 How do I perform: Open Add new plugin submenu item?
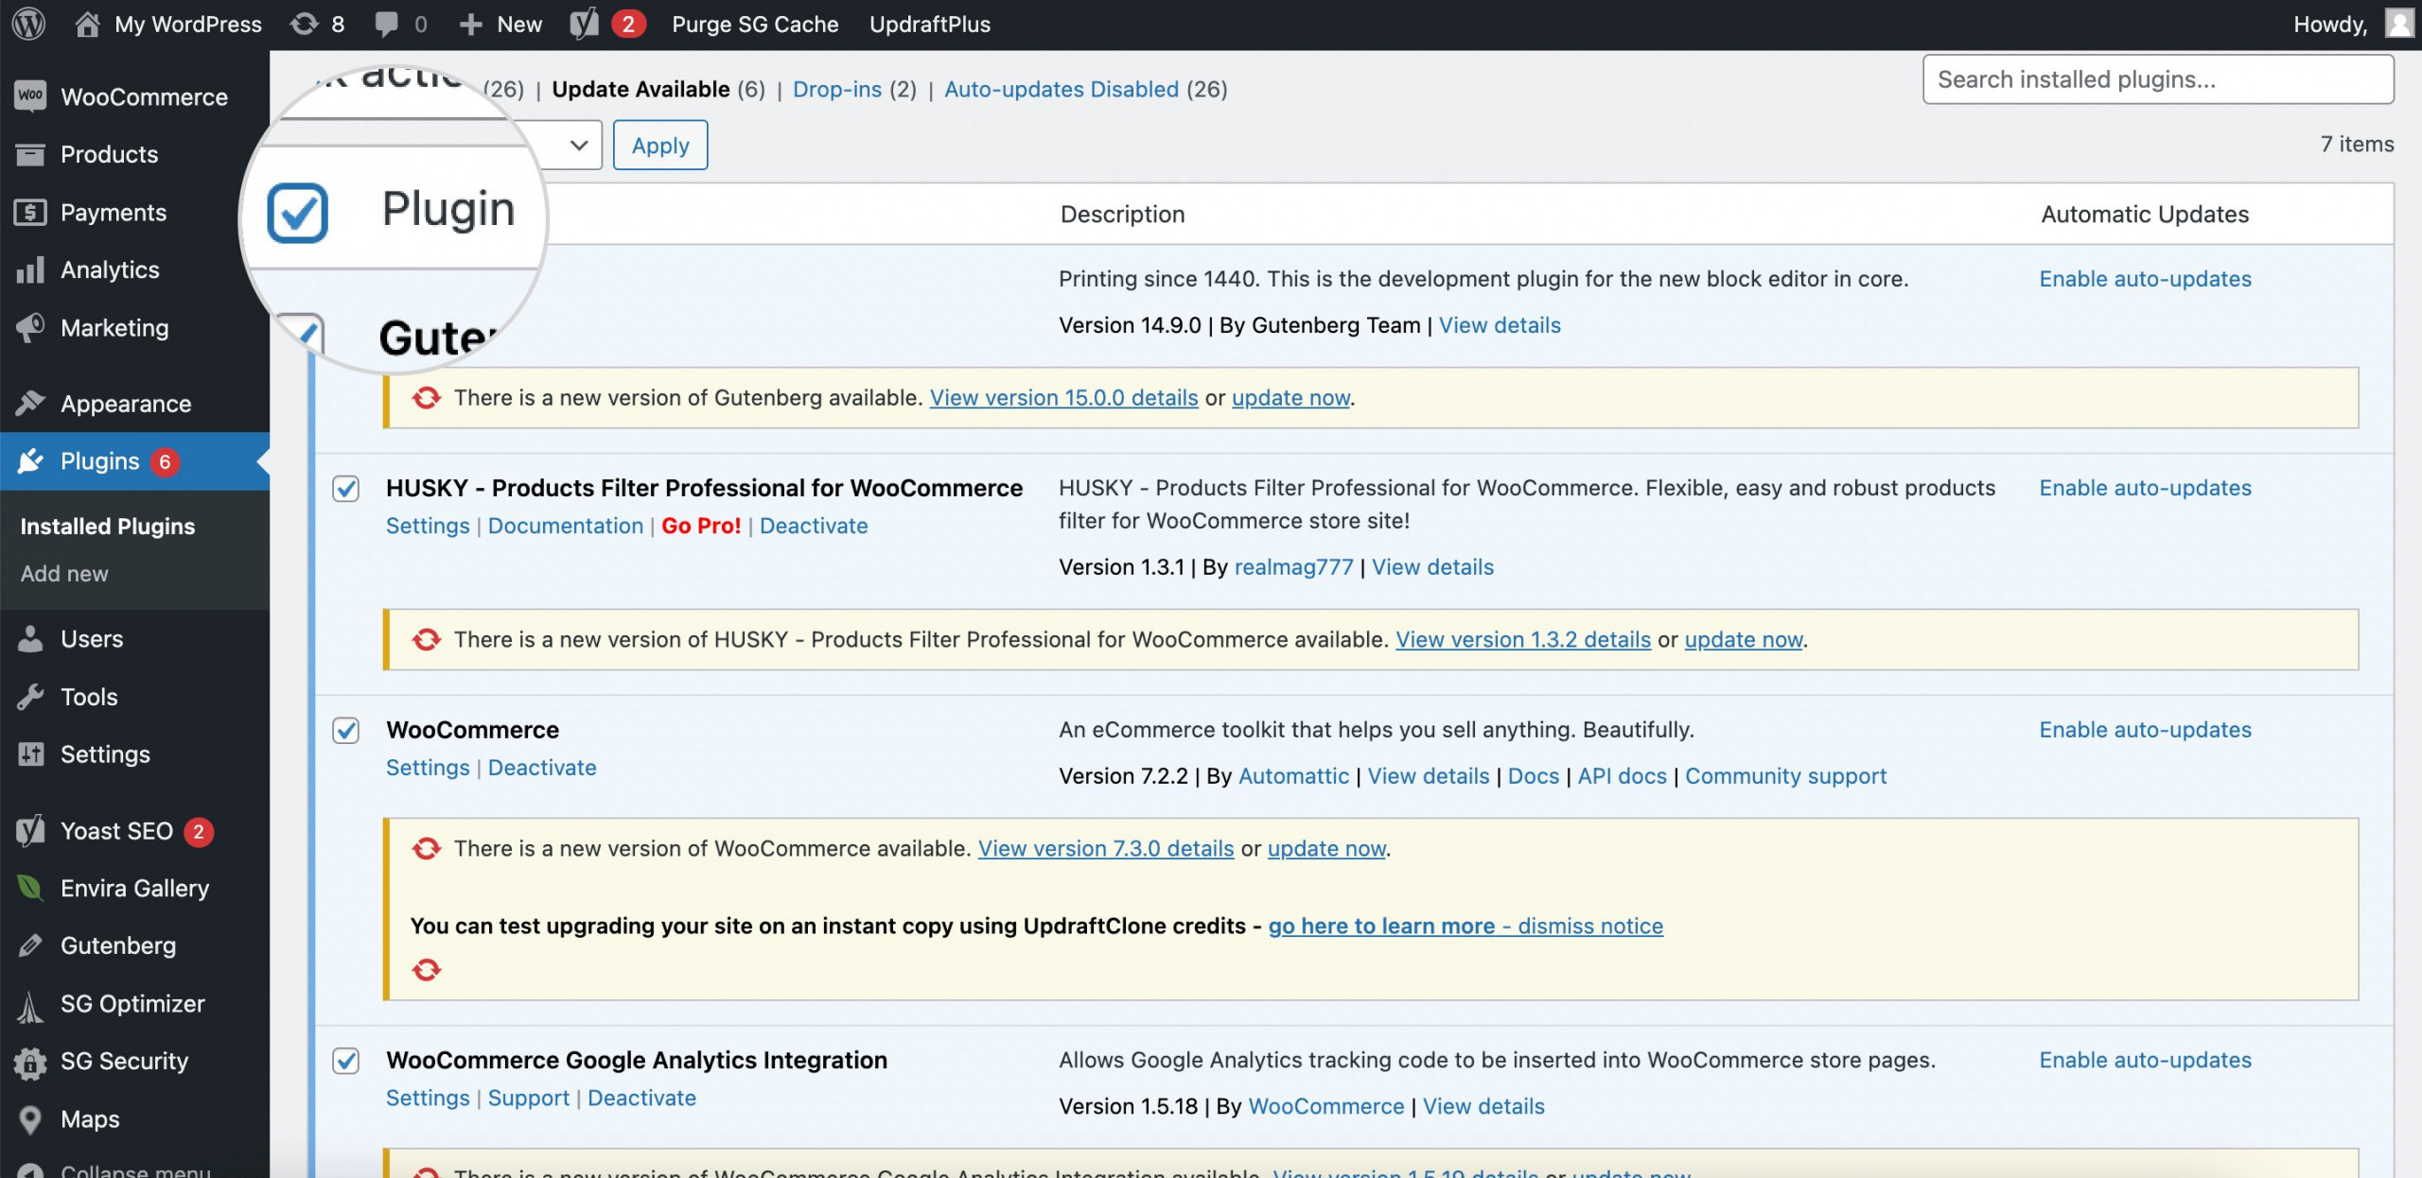(x=64, y=574)
